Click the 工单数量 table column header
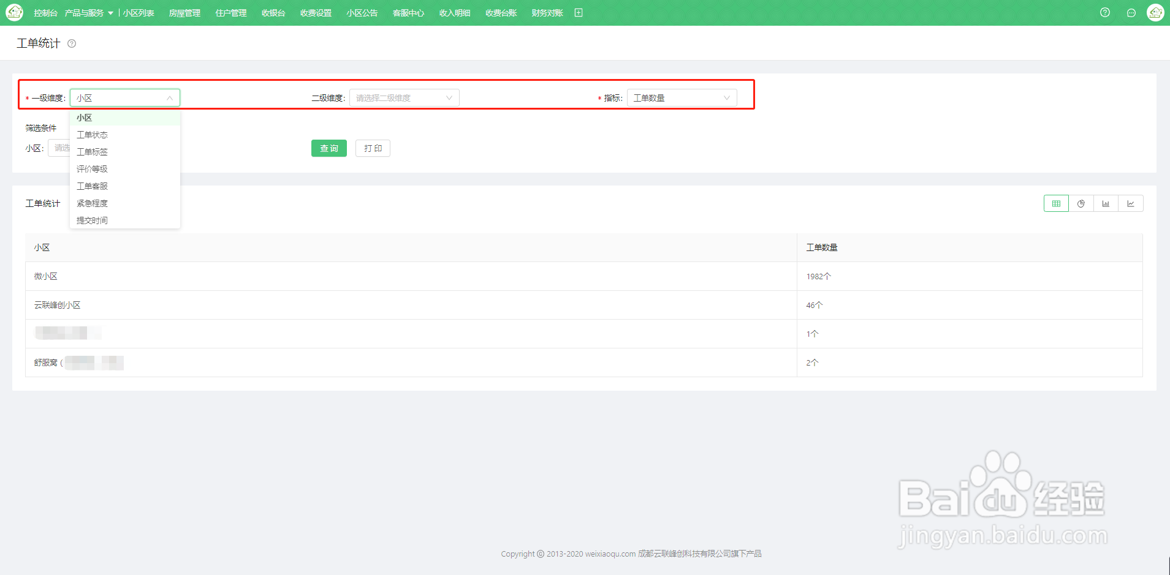 (970, 247)
